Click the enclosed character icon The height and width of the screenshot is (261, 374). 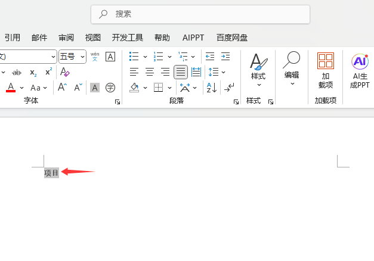[110, 88]
